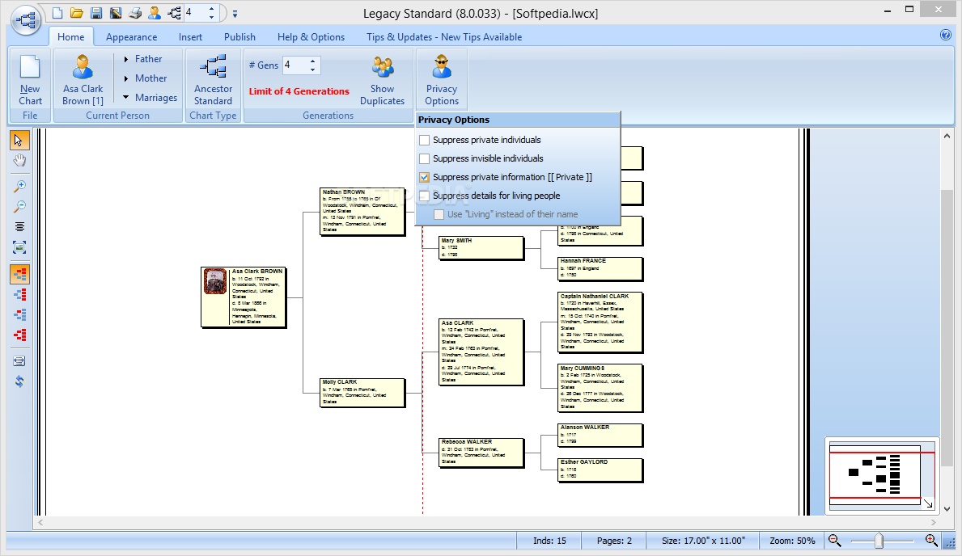The height and width of the screenshot is (556, 962).
Task: Open the Legacy Charting application menu orb
Action: pos(25,19)
